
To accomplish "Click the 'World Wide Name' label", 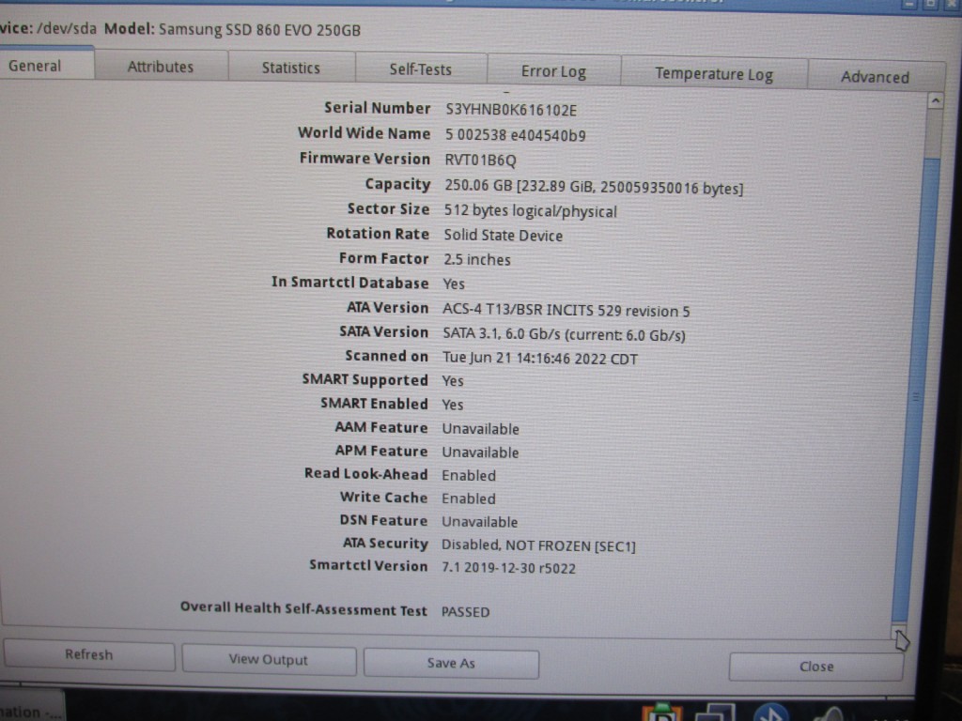I will (365, 133).
